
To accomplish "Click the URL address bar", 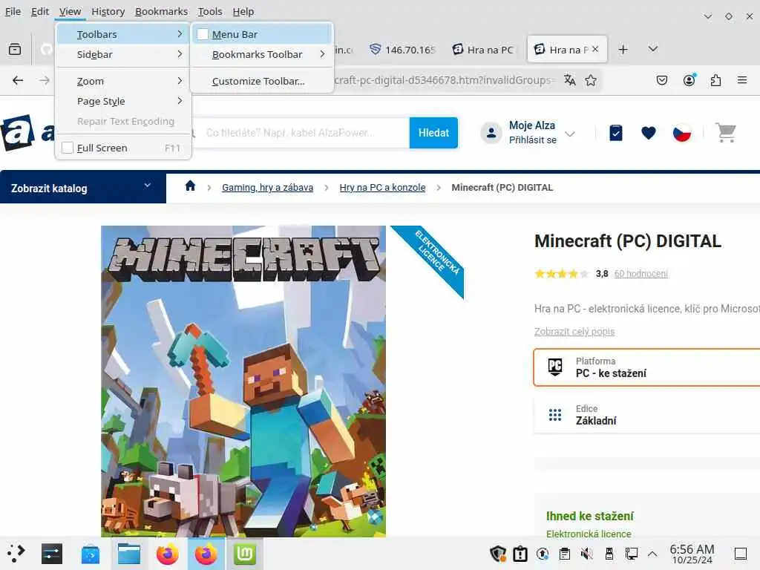I will click(444, 80).
